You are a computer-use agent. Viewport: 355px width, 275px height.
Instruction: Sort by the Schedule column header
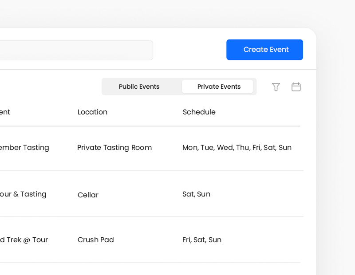tap(199, 112)
